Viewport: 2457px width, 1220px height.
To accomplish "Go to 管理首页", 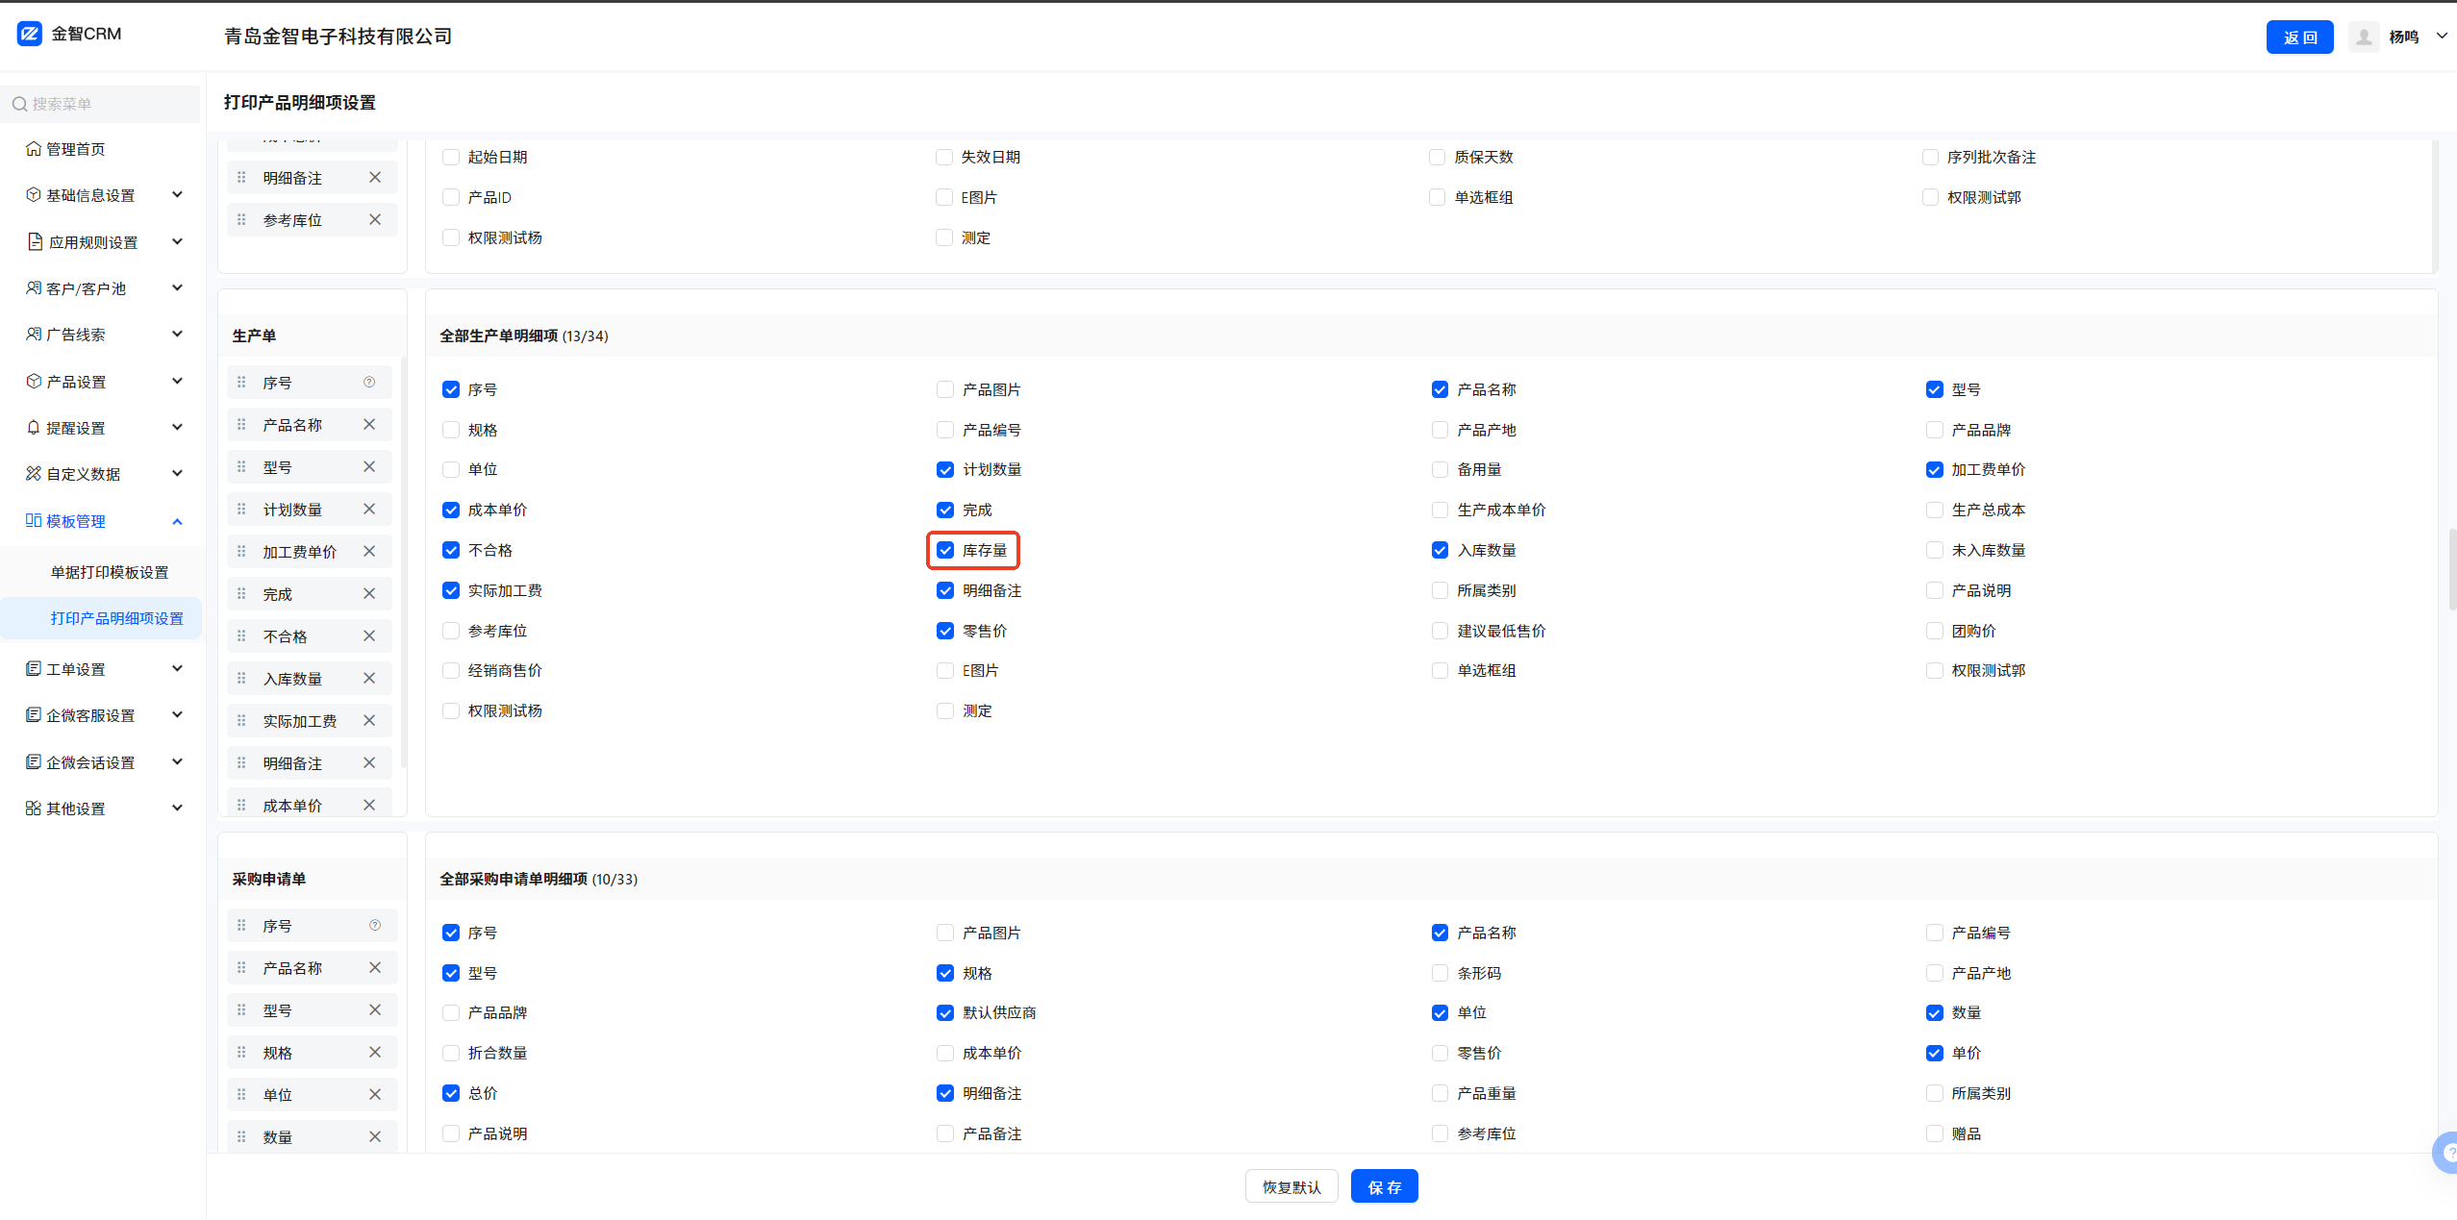I will click(75, 149).
